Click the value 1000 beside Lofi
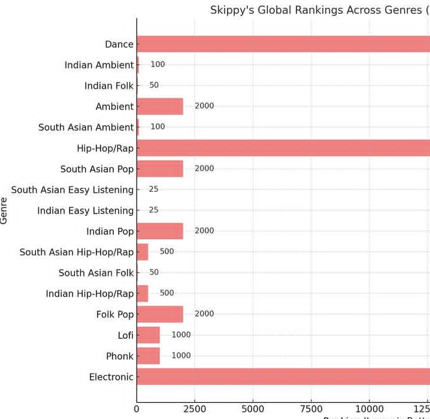 181,334
